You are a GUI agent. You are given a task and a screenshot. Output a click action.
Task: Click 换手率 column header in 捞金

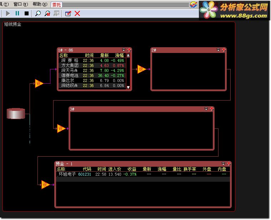point(190,169)
